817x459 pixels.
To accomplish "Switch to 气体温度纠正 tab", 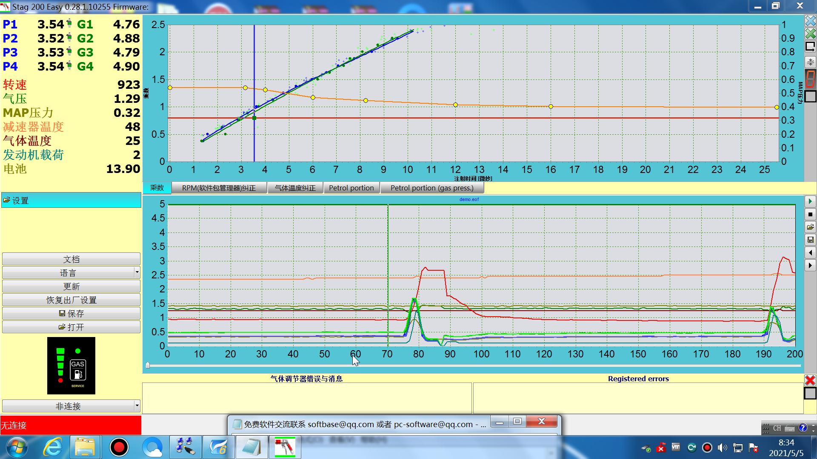I will click(x=295, y=188).
